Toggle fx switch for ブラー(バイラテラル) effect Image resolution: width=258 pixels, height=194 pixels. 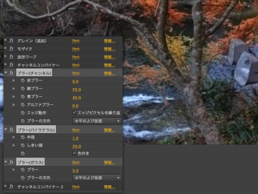[11, 130]
